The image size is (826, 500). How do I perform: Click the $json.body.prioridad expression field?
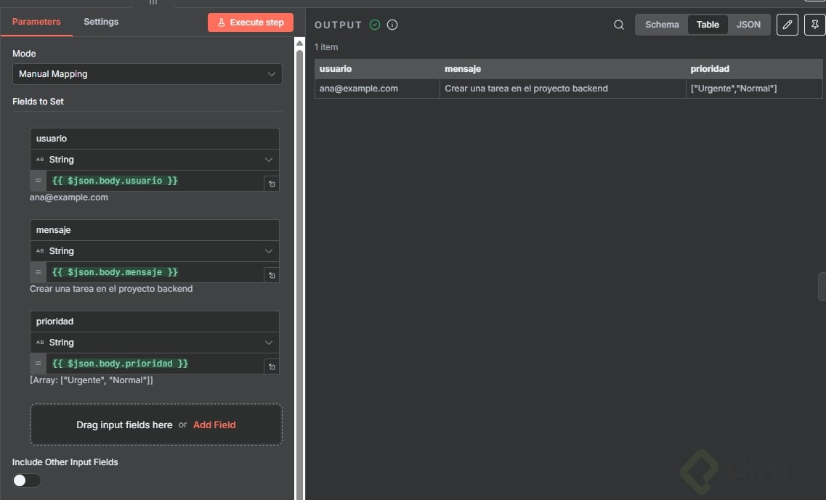click(x=155, y=364)
